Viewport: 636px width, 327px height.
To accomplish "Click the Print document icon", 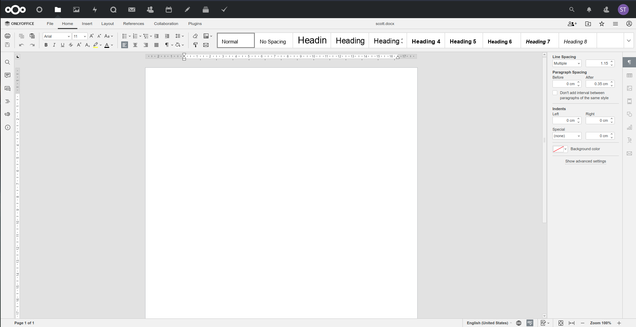I will point(8,36).
